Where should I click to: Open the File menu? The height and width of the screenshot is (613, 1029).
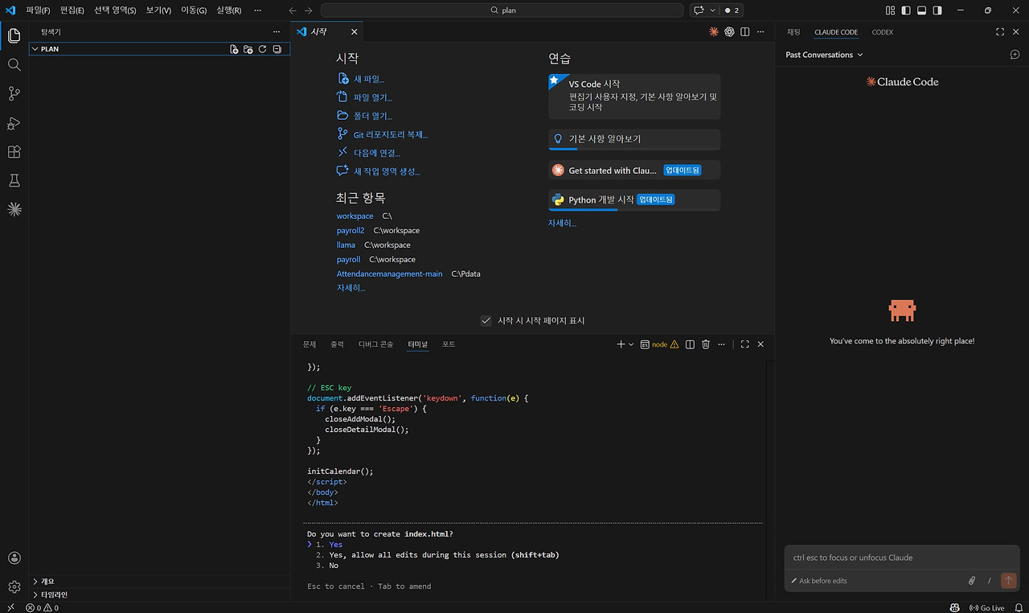coord(38,10)
